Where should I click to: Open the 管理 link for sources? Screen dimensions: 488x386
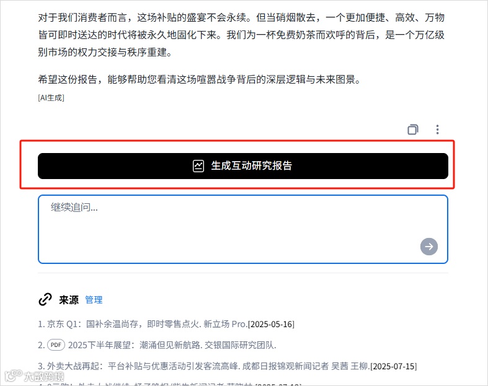pos(94,300)
